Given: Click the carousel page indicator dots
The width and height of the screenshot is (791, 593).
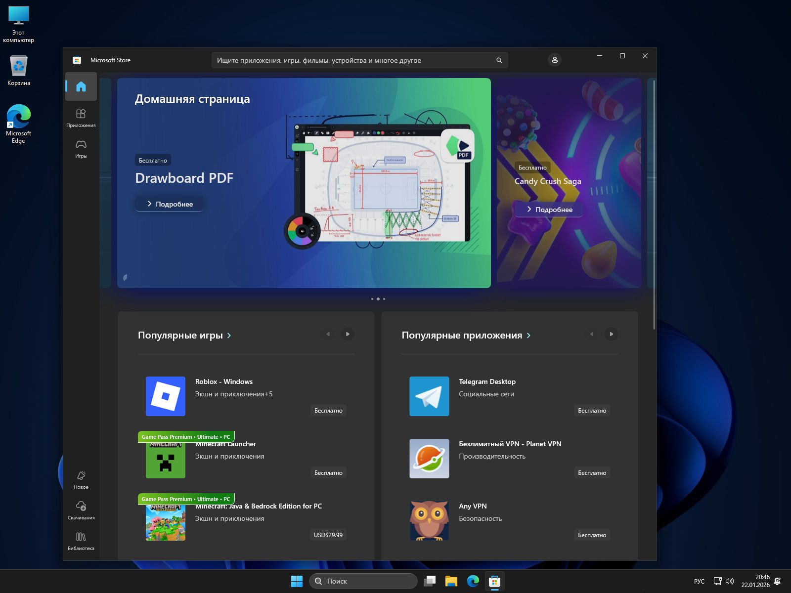Looking at the screenshot, I should pyautogui.click(x=378, y=299).
